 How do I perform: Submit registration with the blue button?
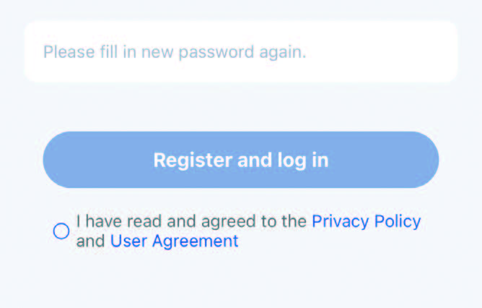pyautogui.click(x=241, y=160)
